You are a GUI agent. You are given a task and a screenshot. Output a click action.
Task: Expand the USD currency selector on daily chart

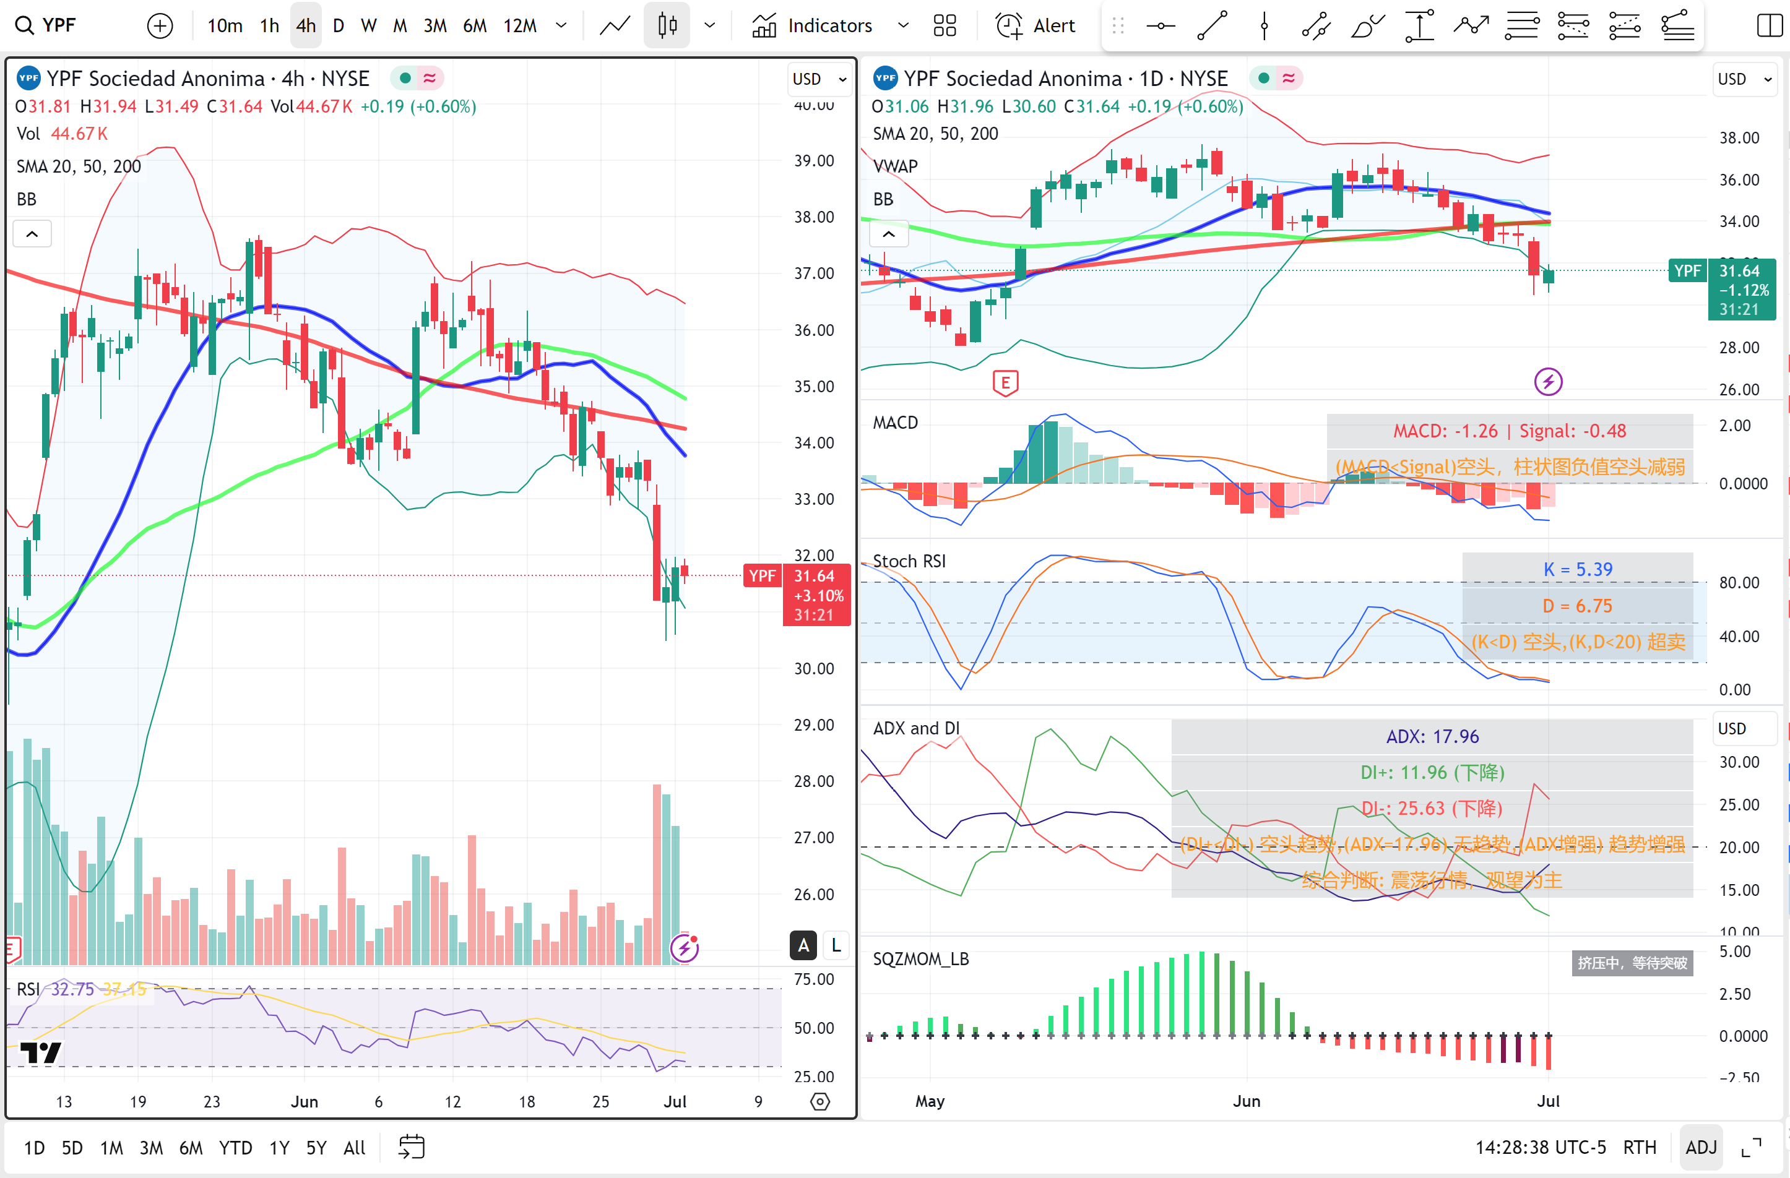[1745, 78]
